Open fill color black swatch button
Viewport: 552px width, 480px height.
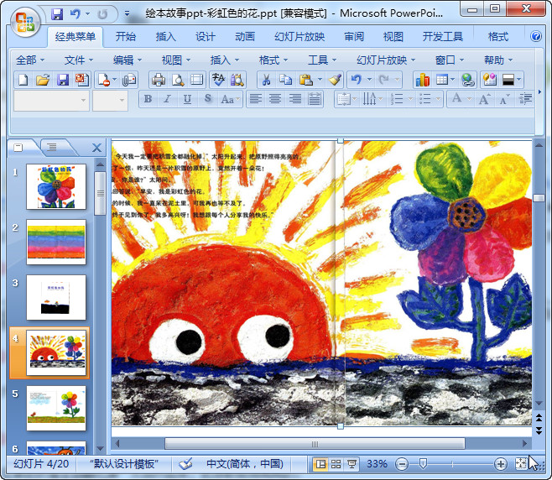point(508,80)
